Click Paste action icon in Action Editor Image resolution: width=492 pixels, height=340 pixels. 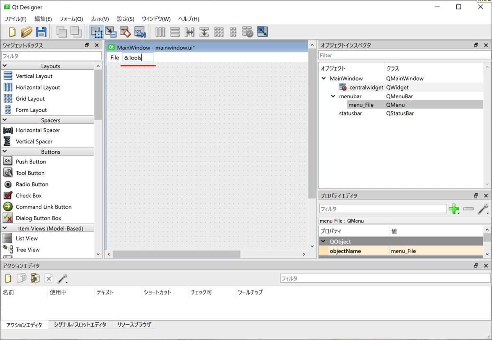click(35, 279)
